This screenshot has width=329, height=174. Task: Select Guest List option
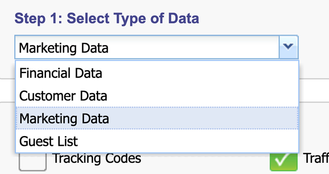157,141
